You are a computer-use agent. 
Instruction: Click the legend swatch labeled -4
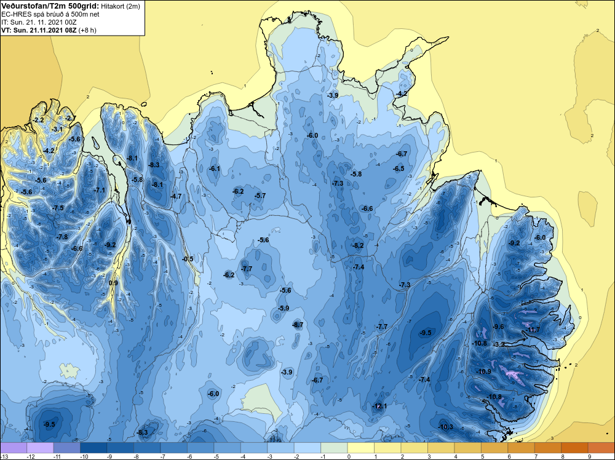(253, 448)
